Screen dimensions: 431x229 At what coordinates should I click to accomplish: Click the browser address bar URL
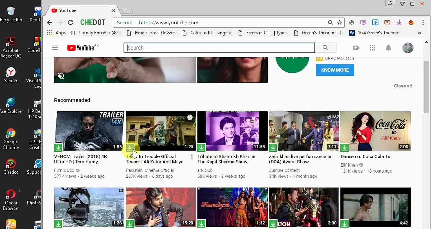(169, 23)
